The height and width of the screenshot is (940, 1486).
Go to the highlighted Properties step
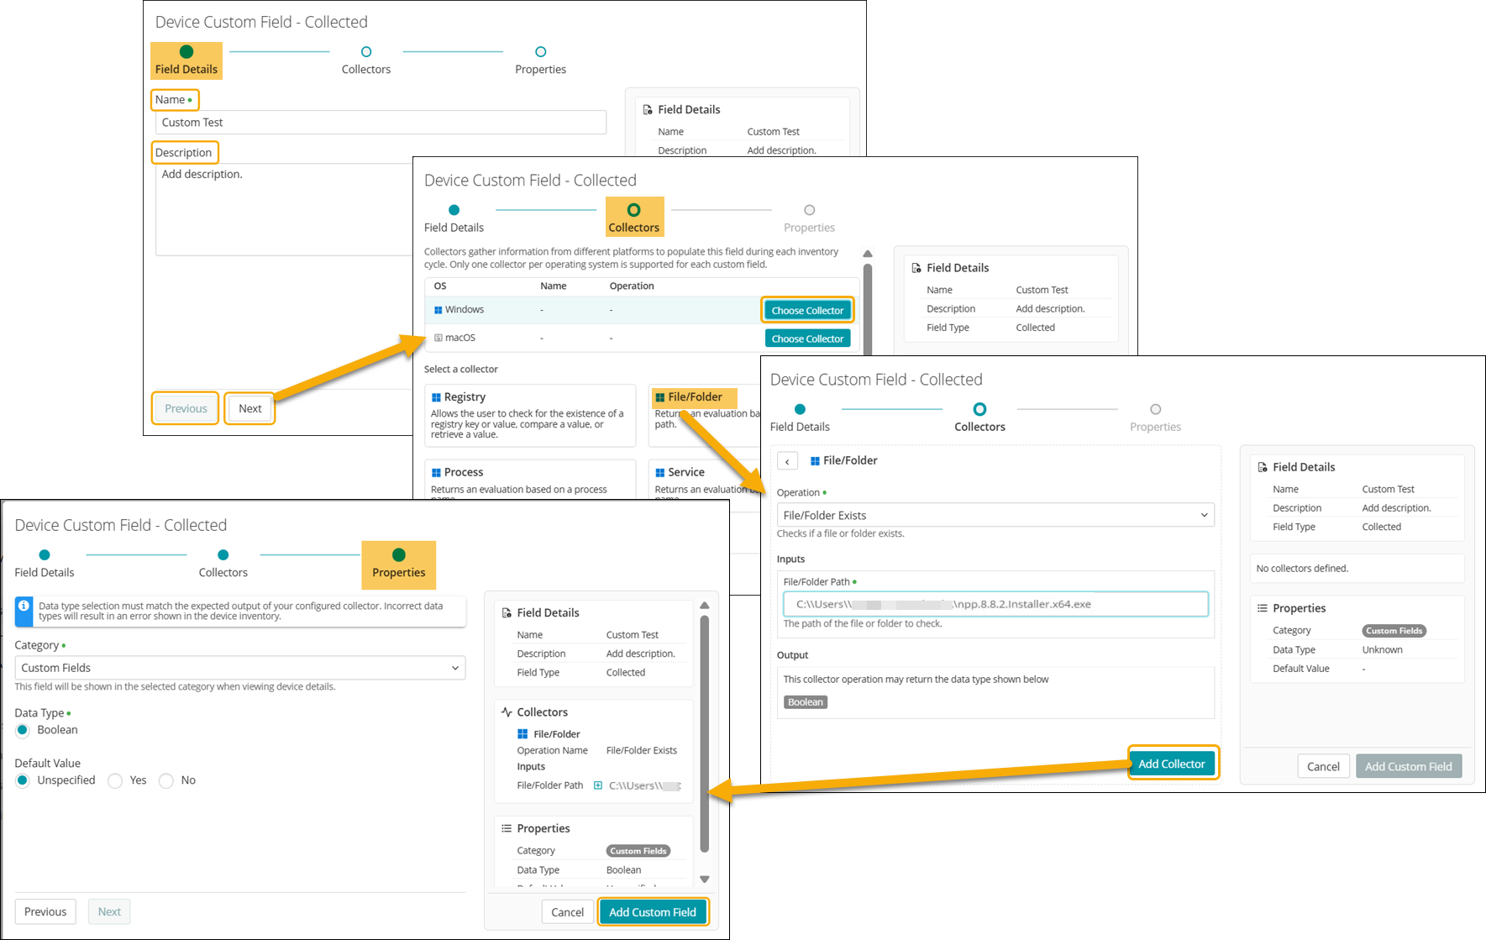click(398, 565)
